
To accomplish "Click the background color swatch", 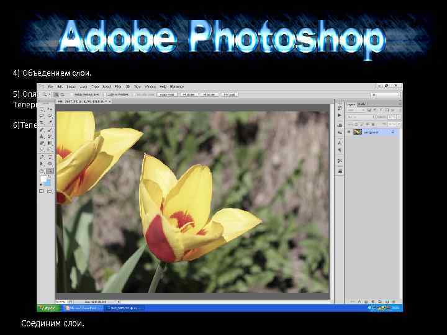I will click(x=48, y=183).
